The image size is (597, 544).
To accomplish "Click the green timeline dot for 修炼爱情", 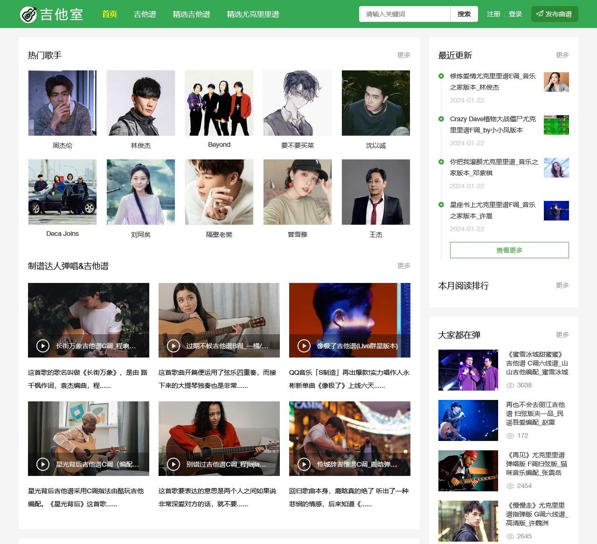I will pyautogui.click(x=441, y=76).
